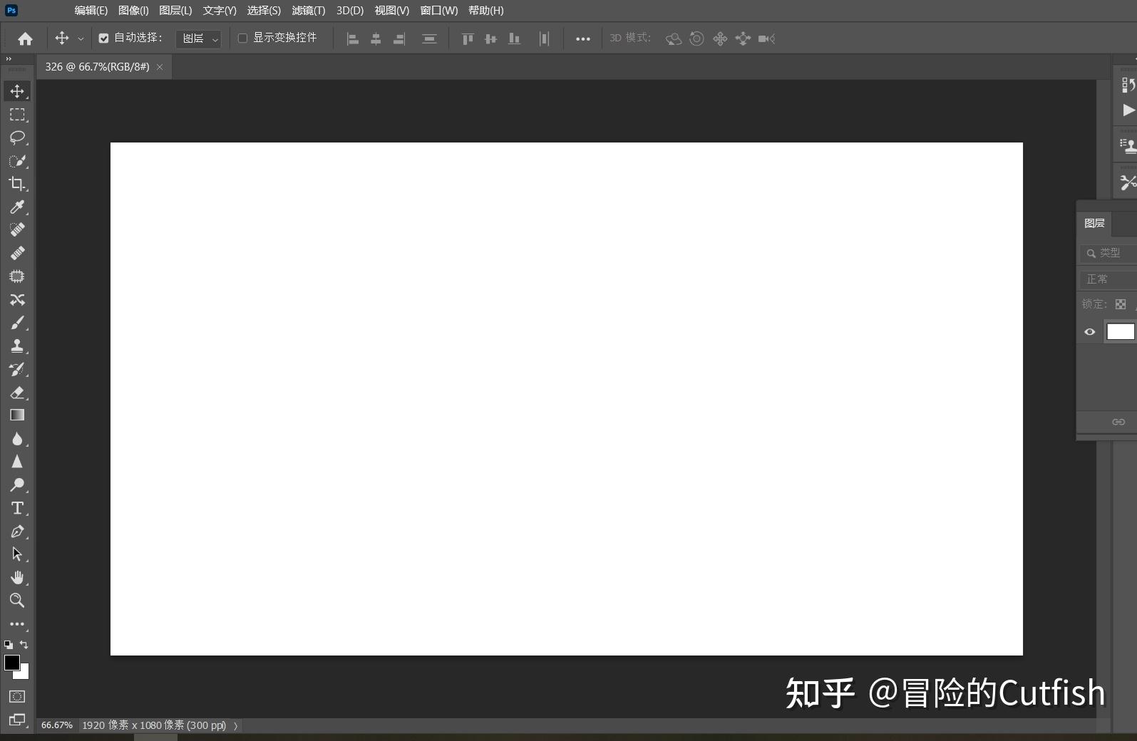Select the Sharpen triangle tool
This screenshot has height=741, width=1137.
[17, 462]
